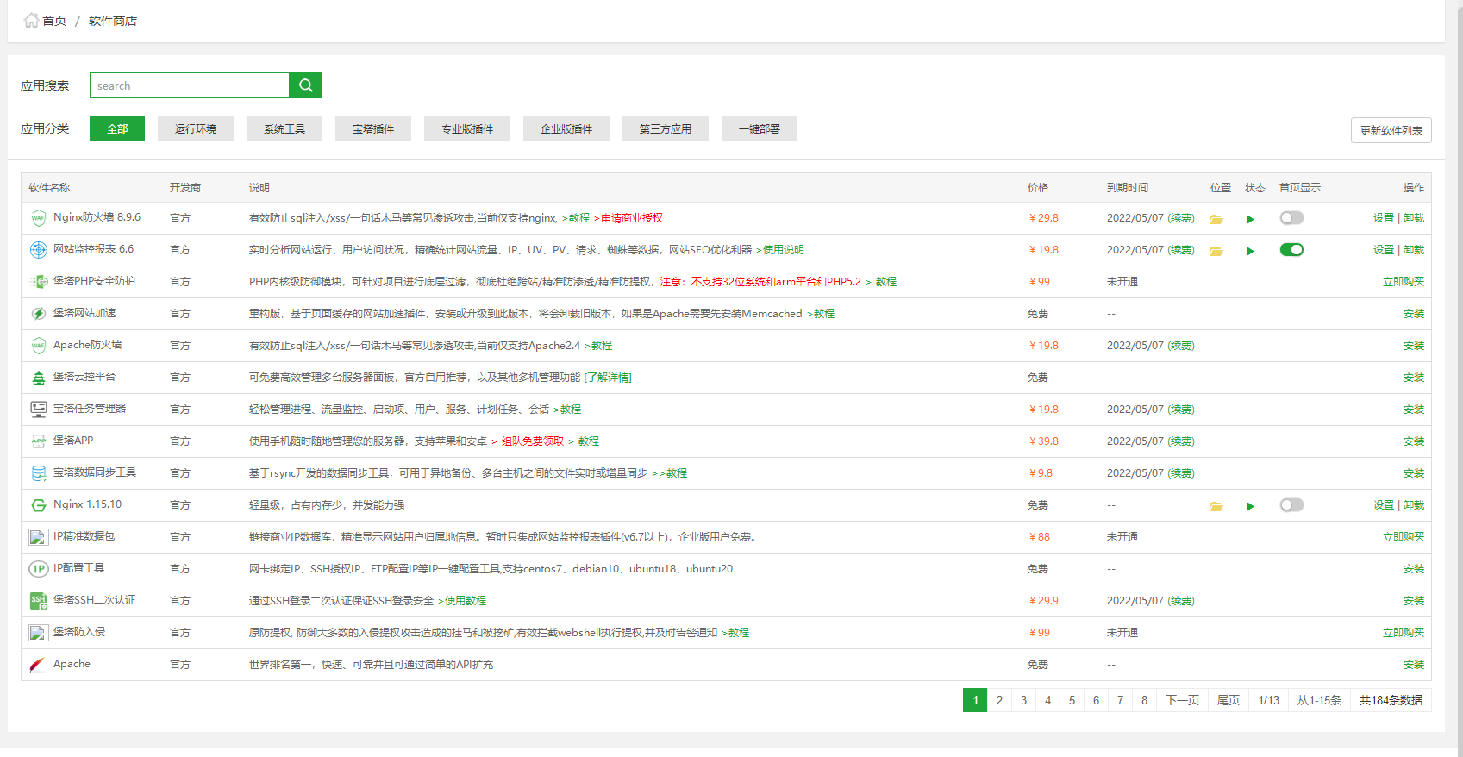Click the Nginx 1.15.10 app icon
This screenshot has width=1463, height=757.
[39, 505]
